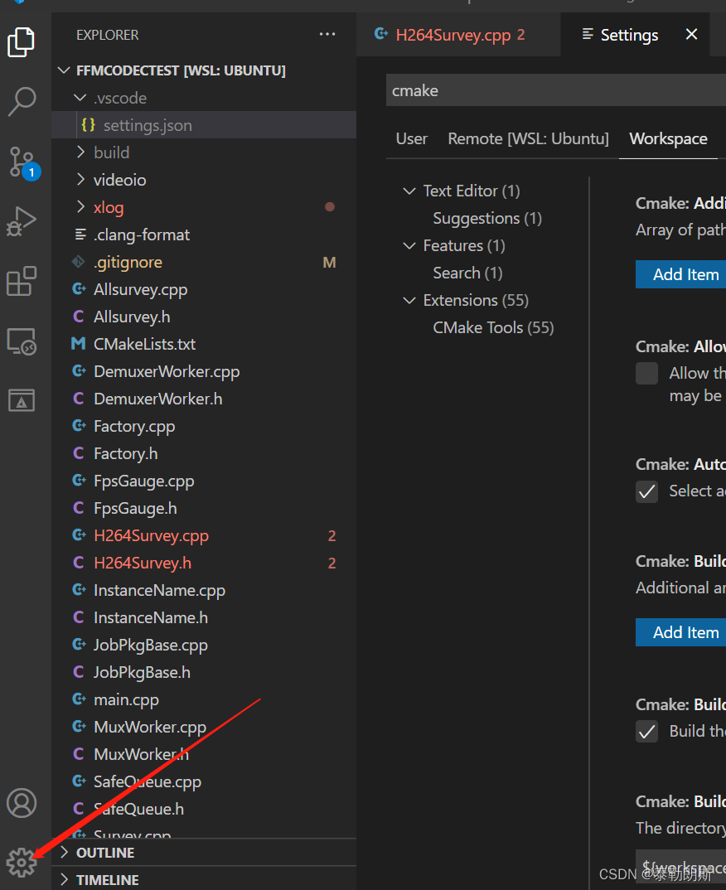
Task: Select the Run and Debug icon
Action: (x=21, y=221)
